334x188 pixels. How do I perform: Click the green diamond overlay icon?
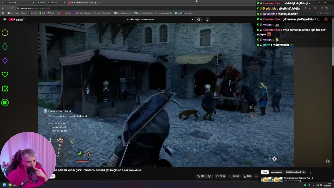tap(5, 47)
